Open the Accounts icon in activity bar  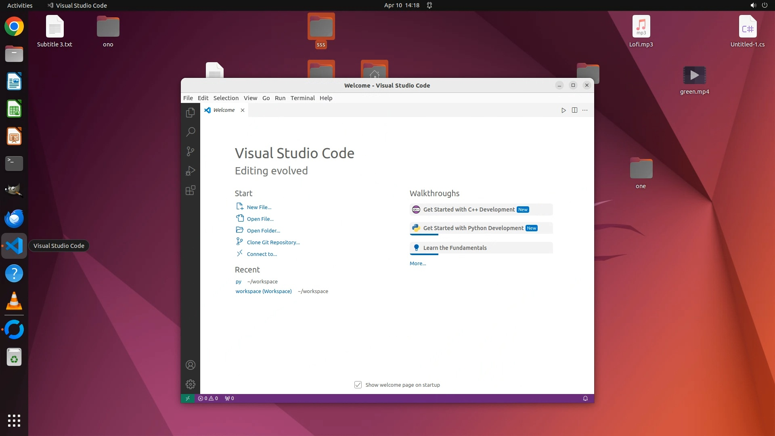coord(191,365)
